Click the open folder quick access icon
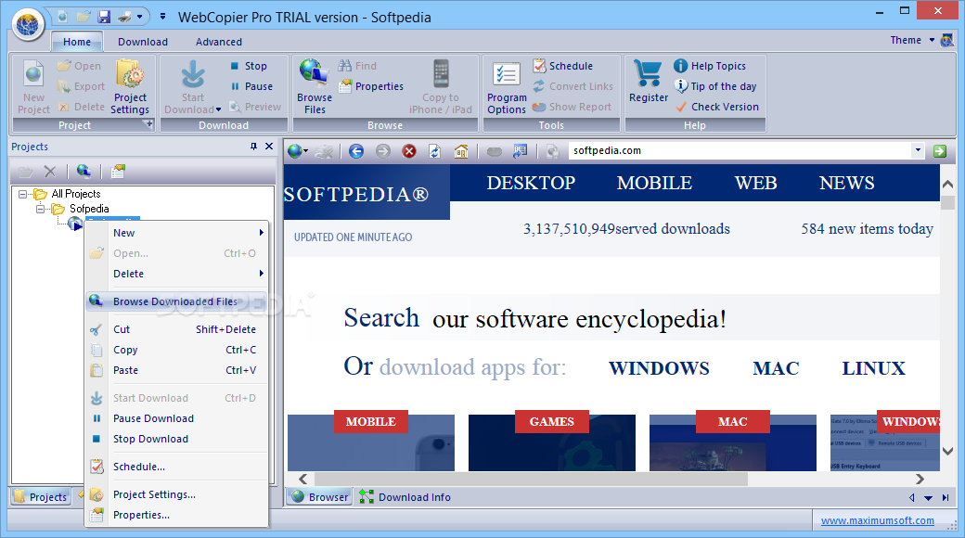This screenshot has height=538, width=965. [x=84, y=17]
